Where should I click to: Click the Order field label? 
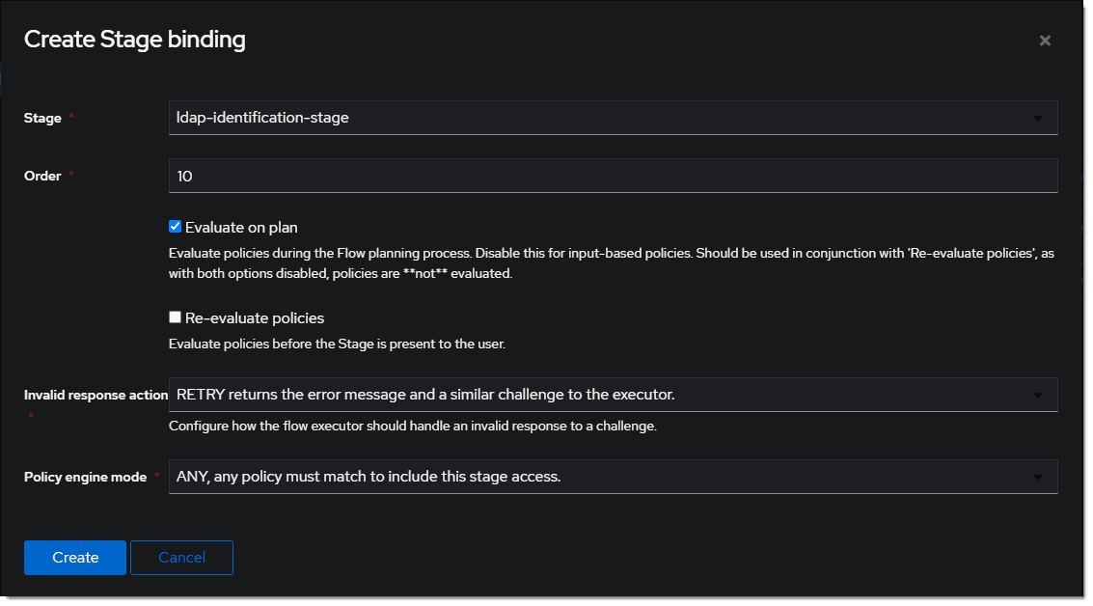click(42, 177)
